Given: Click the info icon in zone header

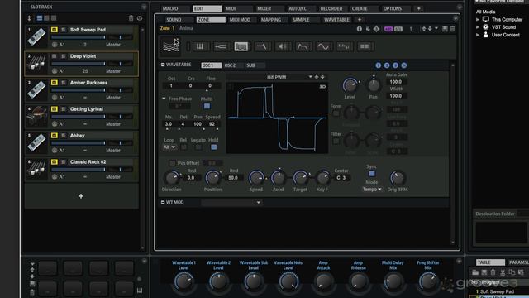Looking at the screenshot, I should tap(360, 29).
